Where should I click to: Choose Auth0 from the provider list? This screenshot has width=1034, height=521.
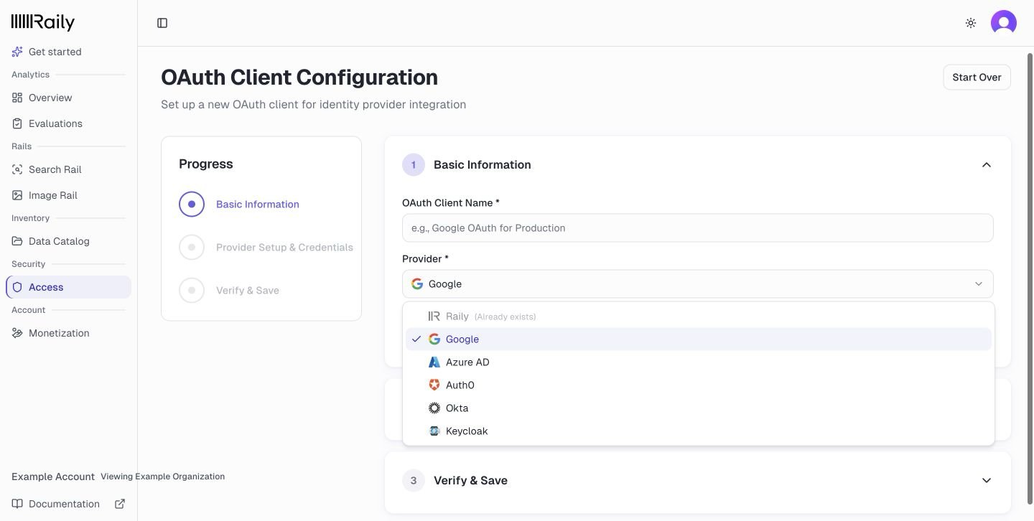pos(699,385)
